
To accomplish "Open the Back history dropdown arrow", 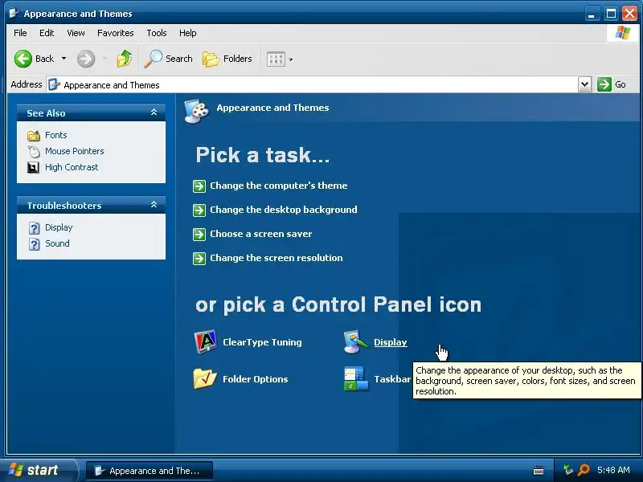I will 64,59.
